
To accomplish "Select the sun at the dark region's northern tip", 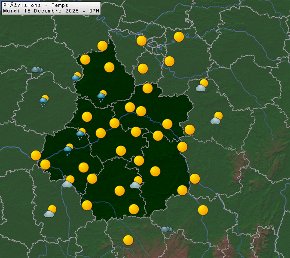I will tap(102, 46).
